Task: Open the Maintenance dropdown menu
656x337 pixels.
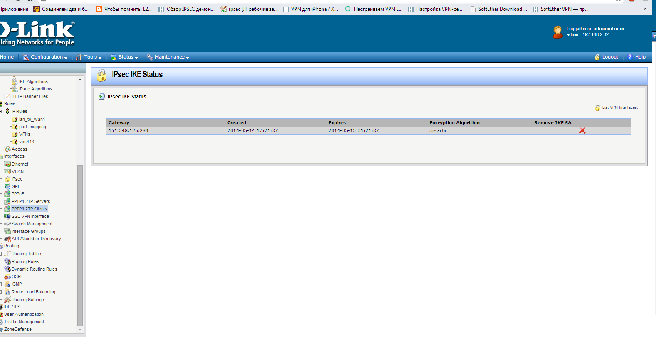Action: click(x=168, y=57)
